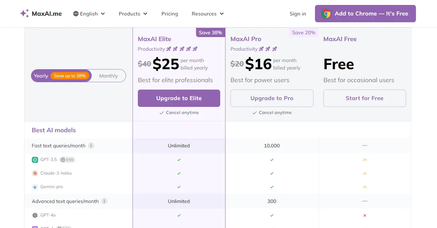Click the Chrome logo in the Add button
Image resolution: width=437 pixels, height=228 pixels.
(326, 14)
